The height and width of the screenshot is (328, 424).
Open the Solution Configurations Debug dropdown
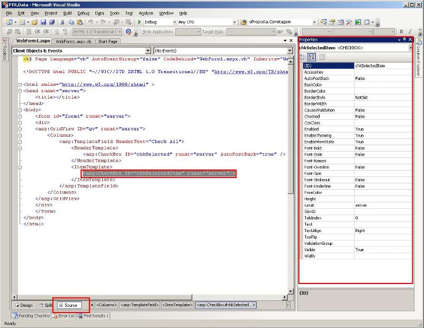[x=175, y=22]
